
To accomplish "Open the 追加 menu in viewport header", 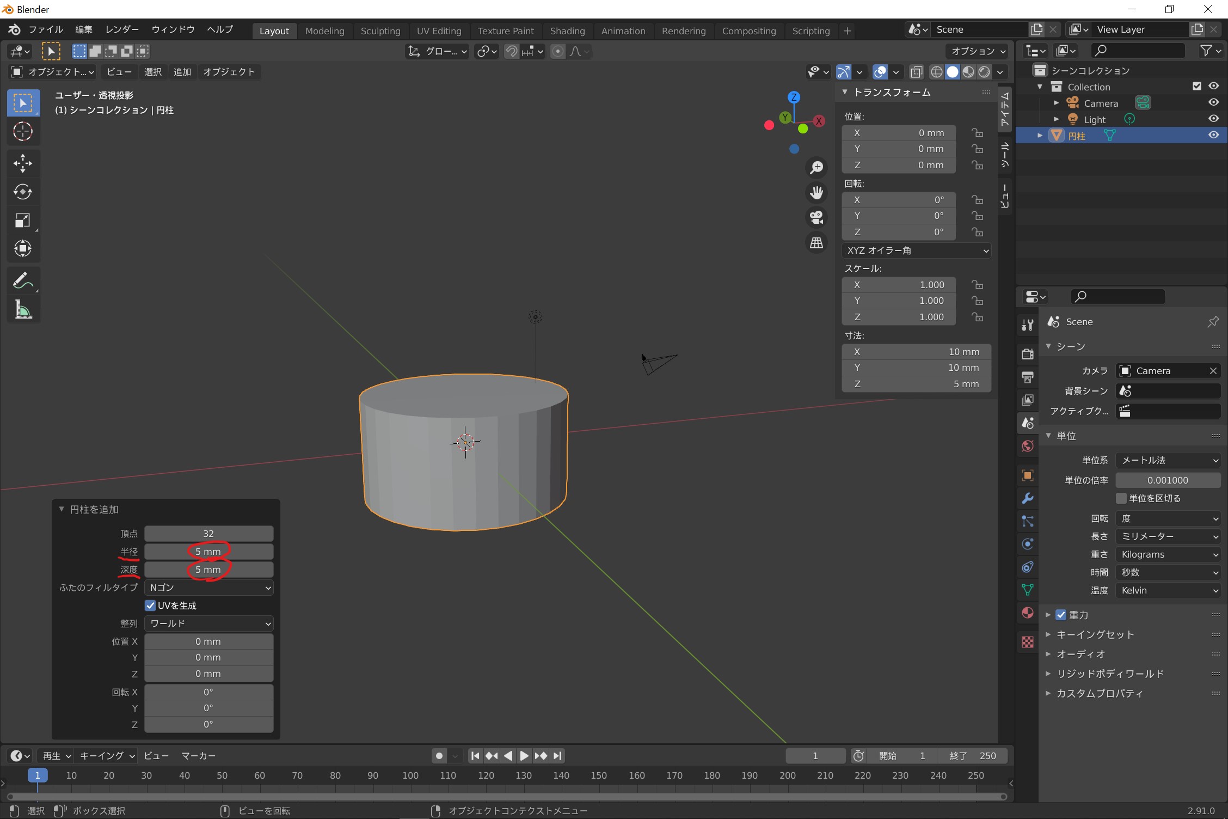I will [x=182, y=72].
